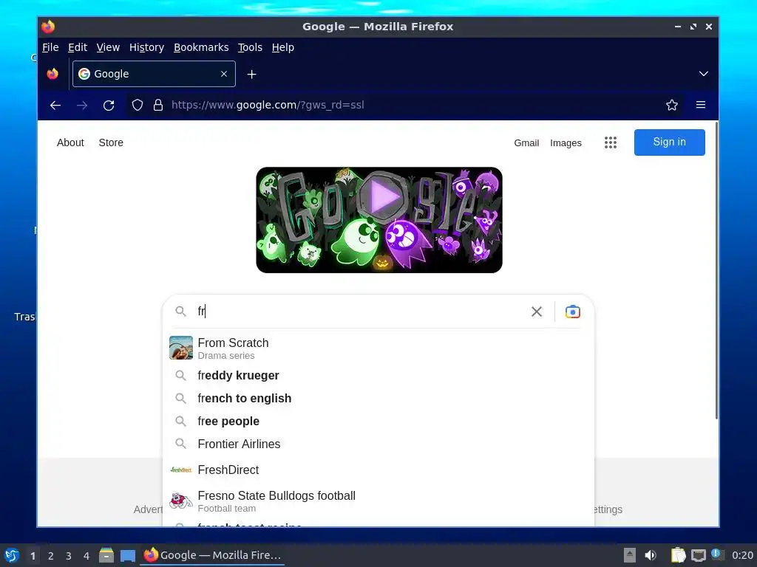Open the volume speaker tray icon
Image resolution: width=757 pixels, height=567 pixels.
point(651,555)
